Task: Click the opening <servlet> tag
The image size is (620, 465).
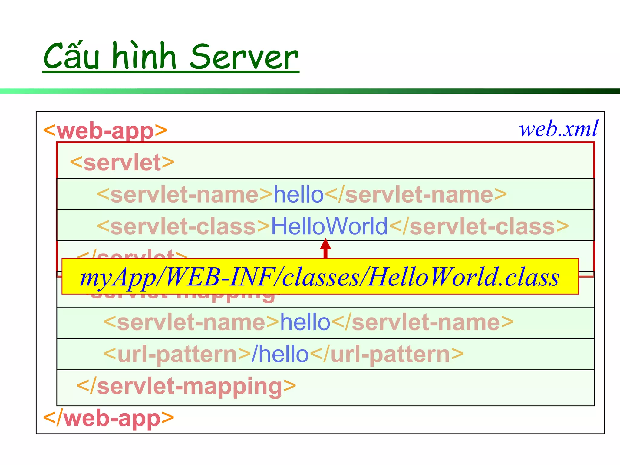Action: pos(122,163)
